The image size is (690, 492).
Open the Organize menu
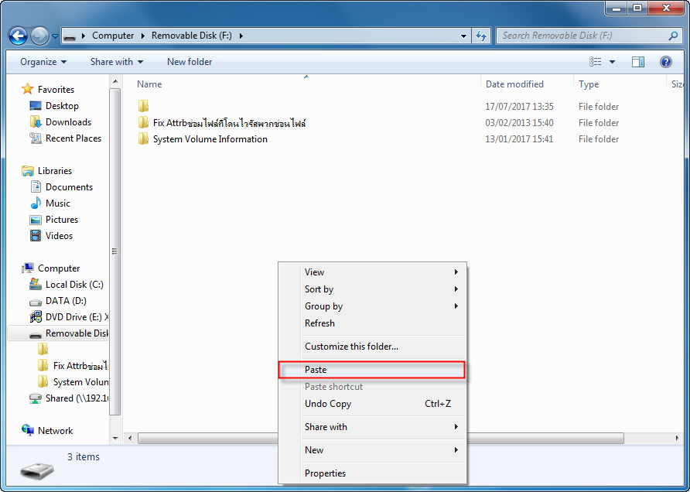[x=43, y=62]
